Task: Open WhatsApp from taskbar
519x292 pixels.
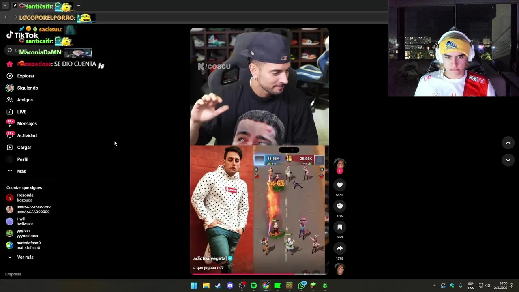Action: tap(301, 286)
